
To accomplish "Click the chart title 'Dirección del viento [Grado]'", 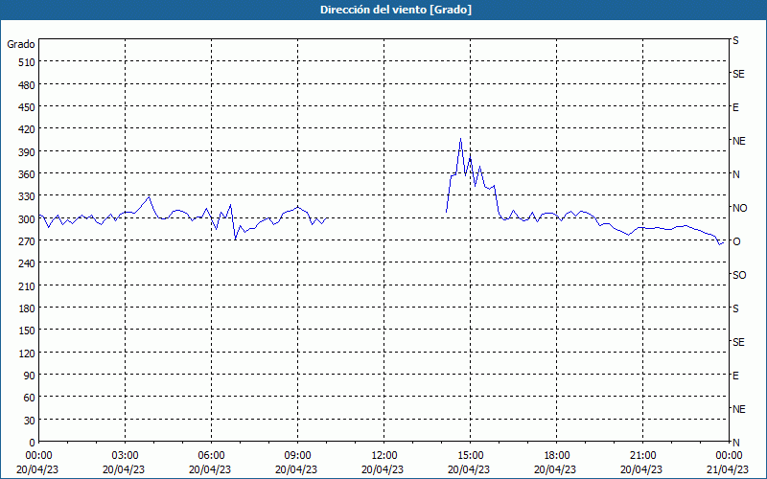I will click(x=396, y=10).
